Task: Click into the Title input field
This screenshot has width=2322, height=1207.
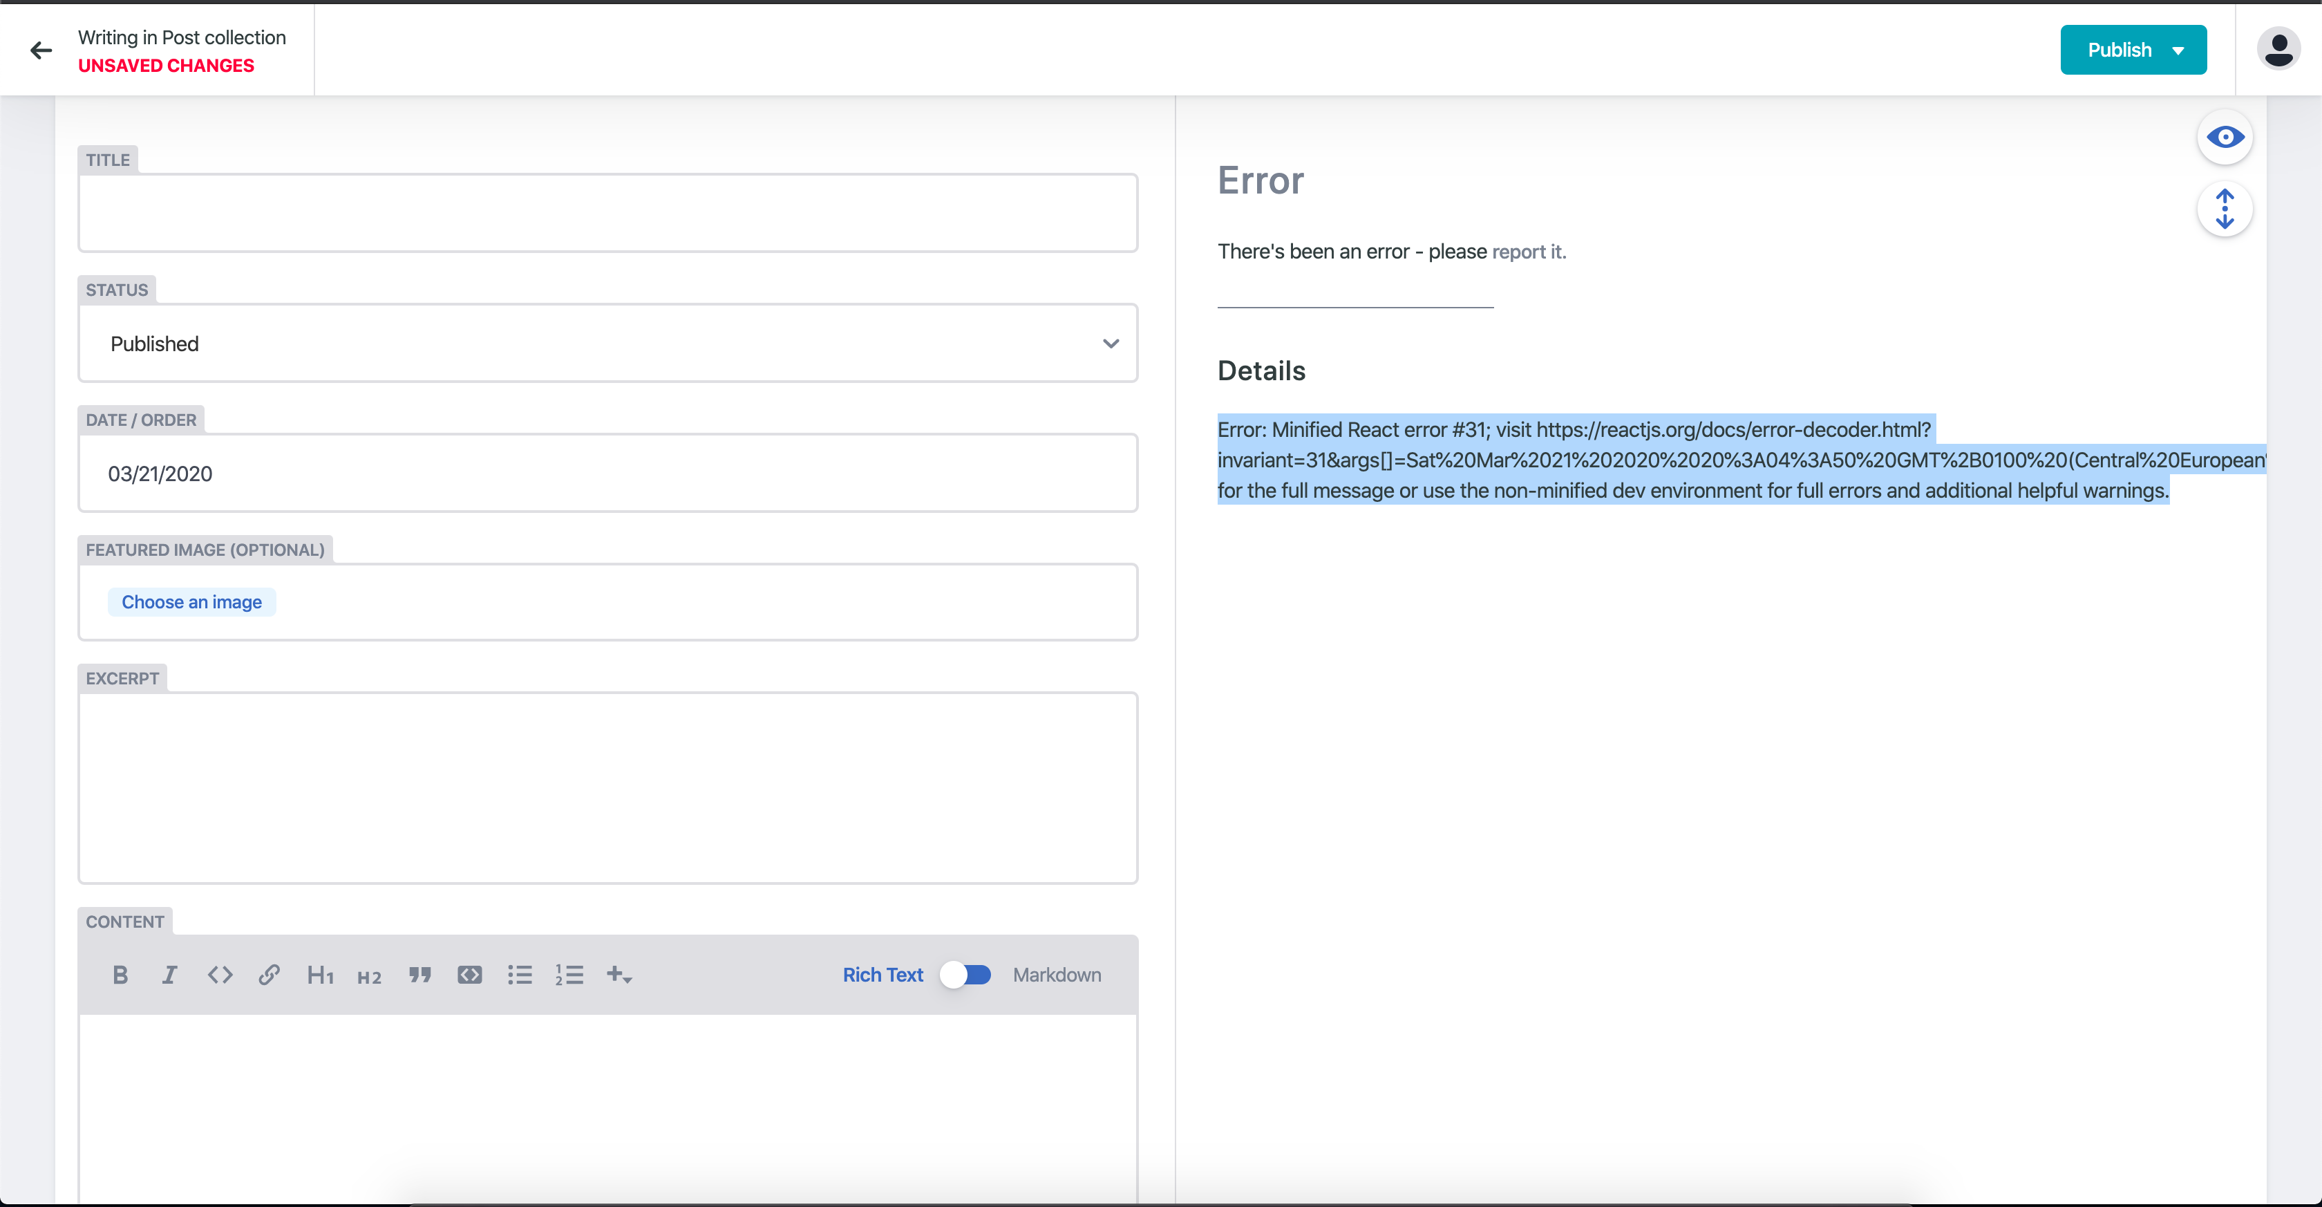Action: coord(607,214)
